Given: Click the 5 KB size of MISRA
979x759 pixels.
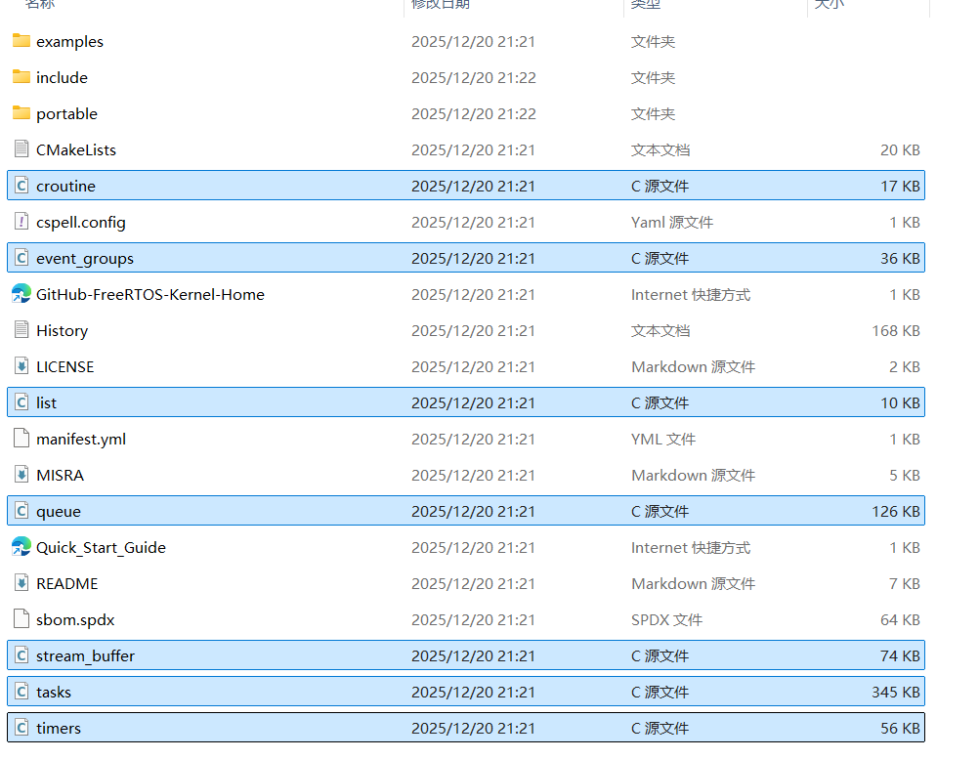Looking at the screenshot, I should coord(905,476).
